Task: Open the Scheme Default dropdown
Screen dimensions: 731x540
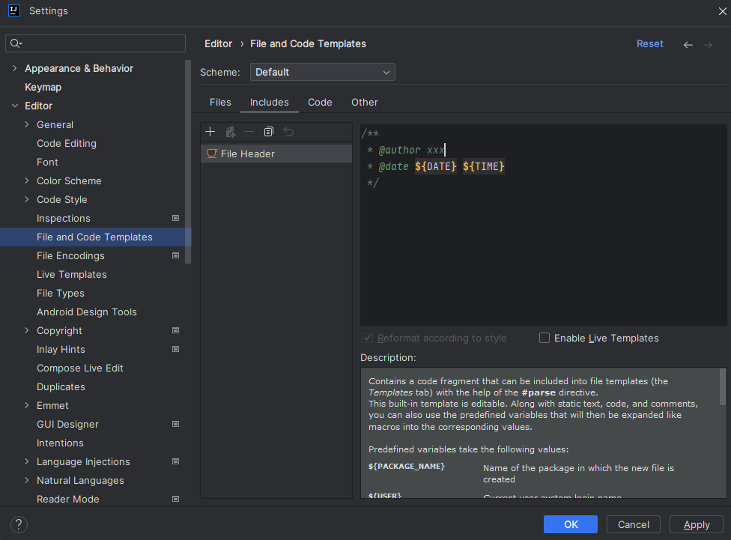Action: point(323,73)
